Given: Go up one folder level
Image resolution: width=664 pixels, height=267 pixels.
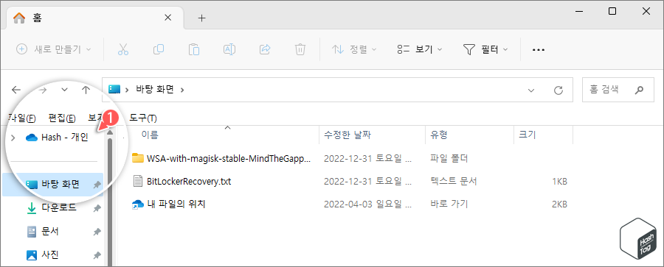Looking at the screenshot, I should (86, 90).
